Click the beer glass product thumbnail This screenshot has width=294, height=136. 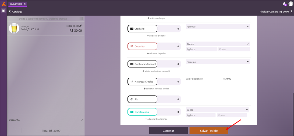coord(14,28)
